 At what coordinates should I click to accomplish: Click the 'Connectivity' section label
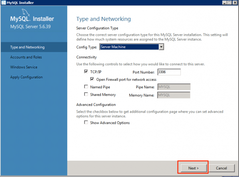(x=86, y=57)
